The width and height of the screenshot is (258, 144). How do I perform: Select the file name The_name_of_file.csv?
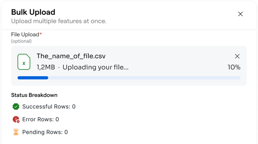pos(71,56)
